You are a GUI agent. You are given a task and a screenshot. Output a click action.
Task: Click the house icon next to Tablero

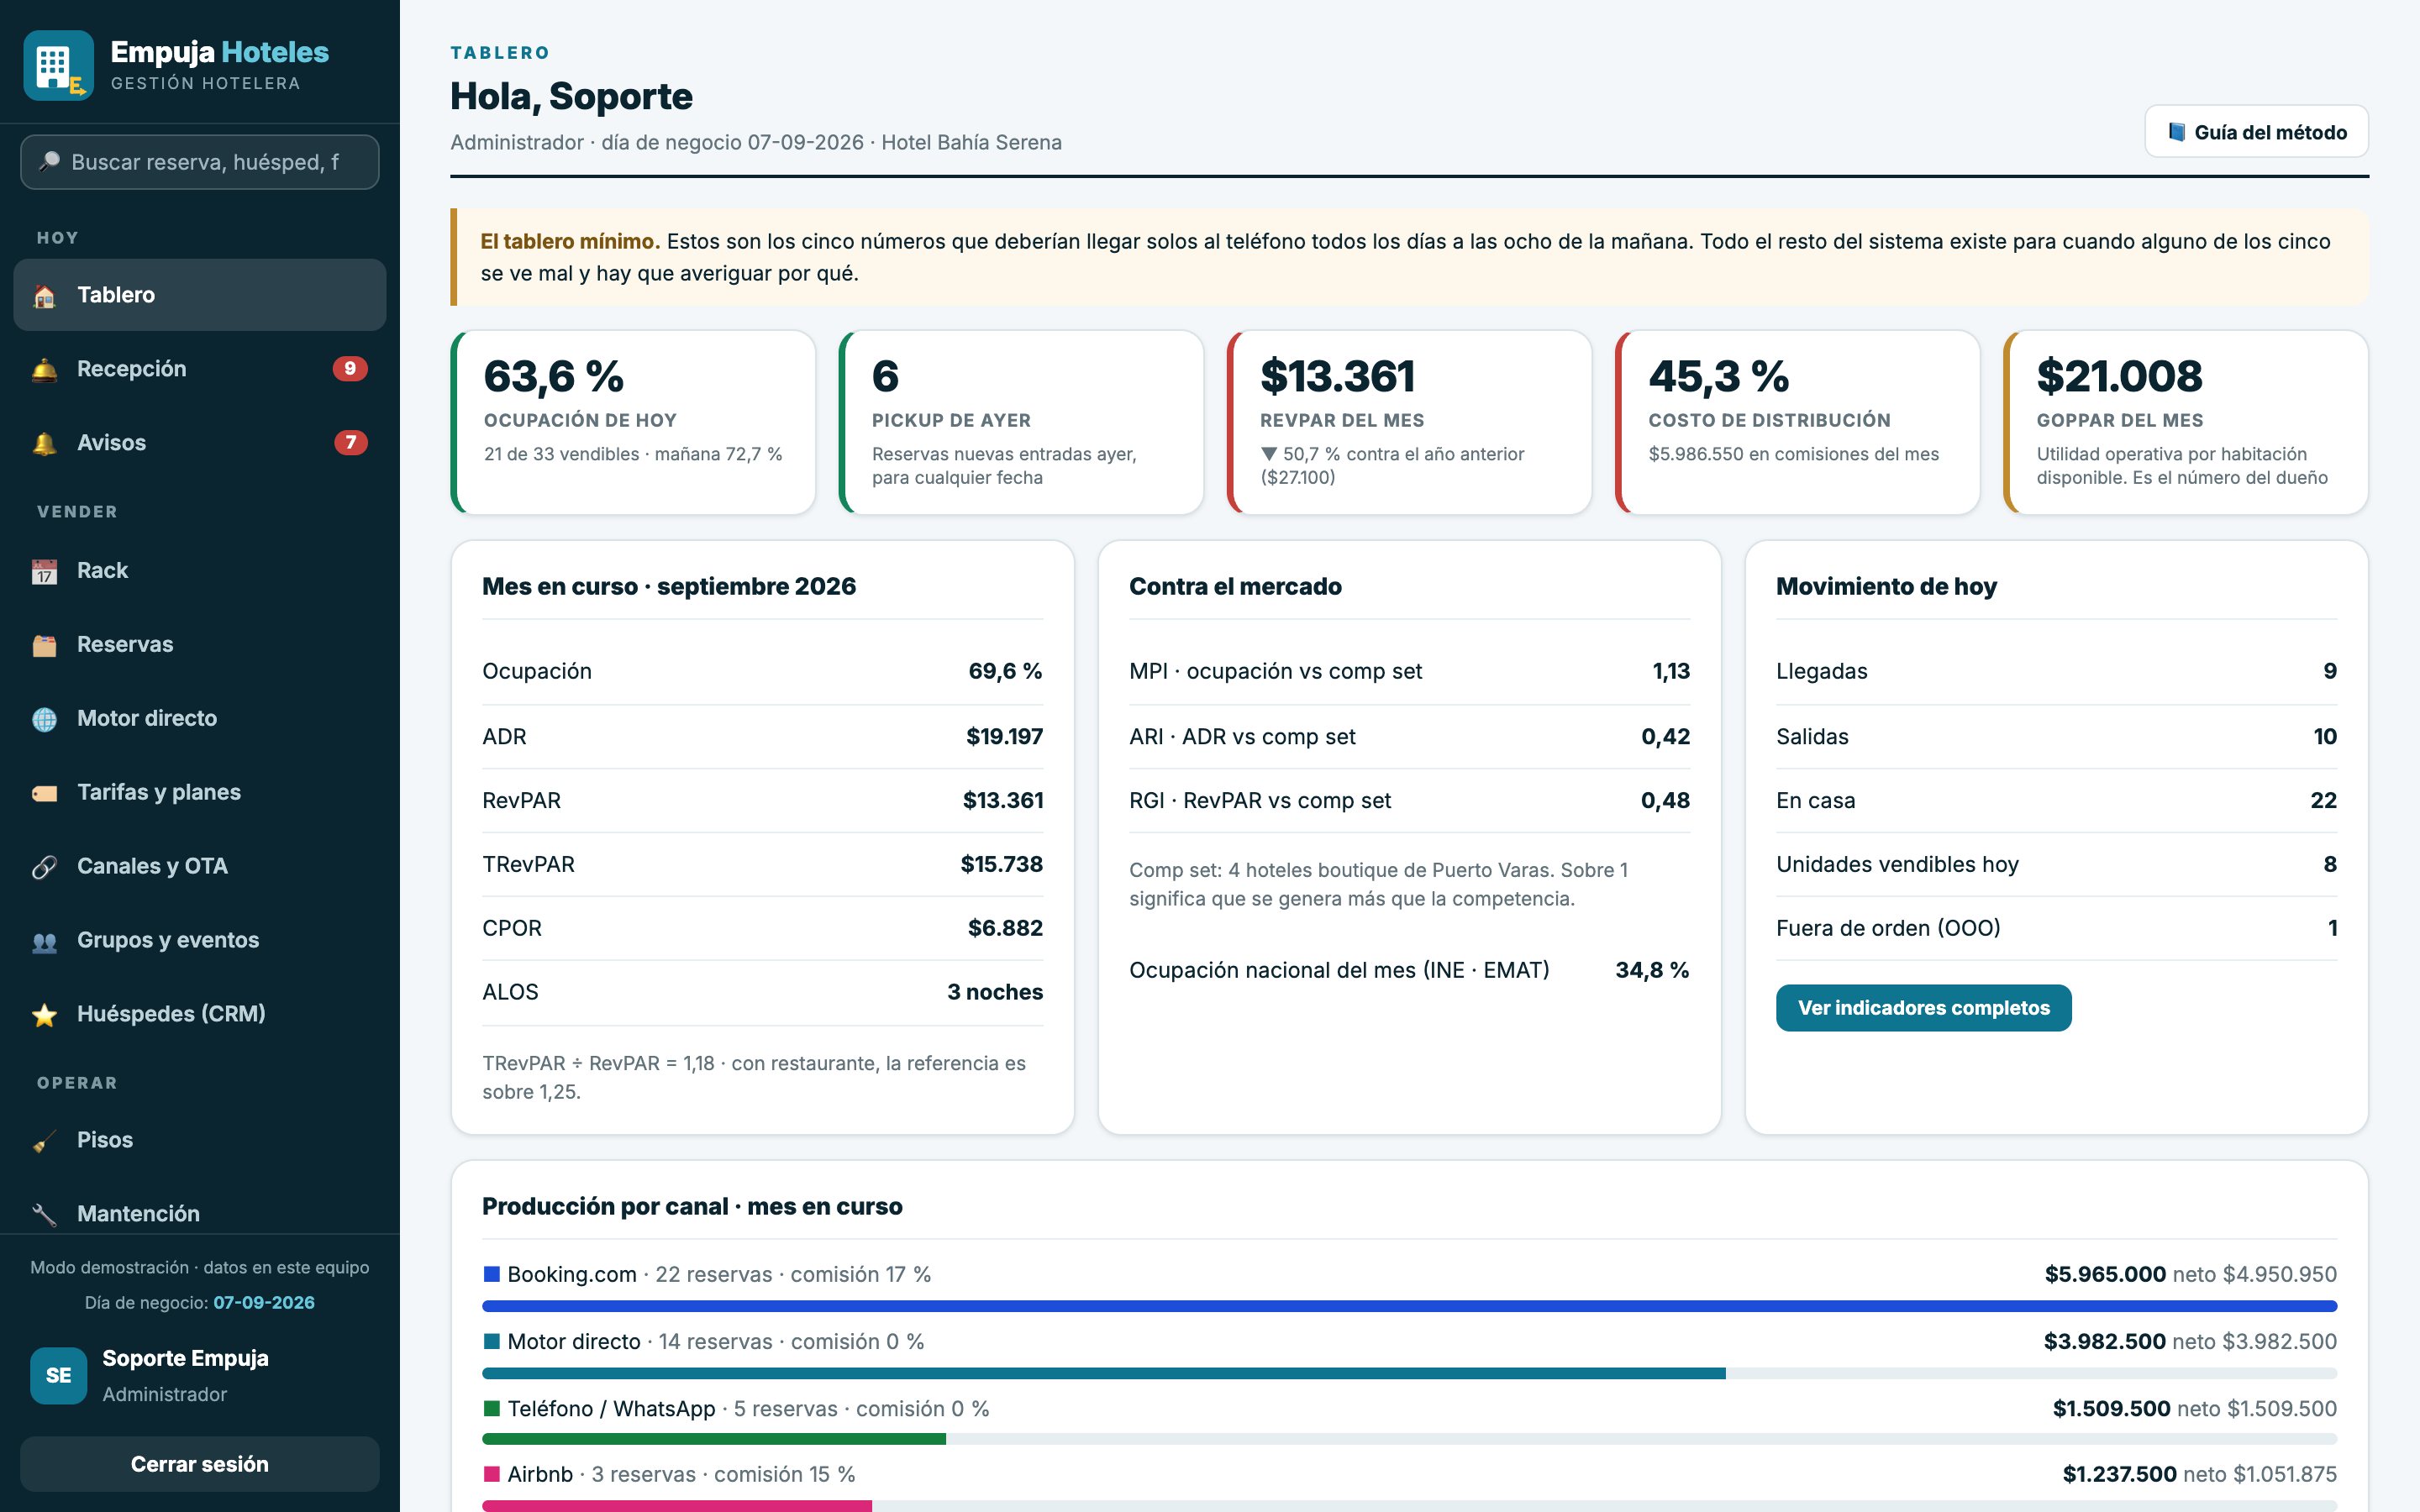point(45,296)
